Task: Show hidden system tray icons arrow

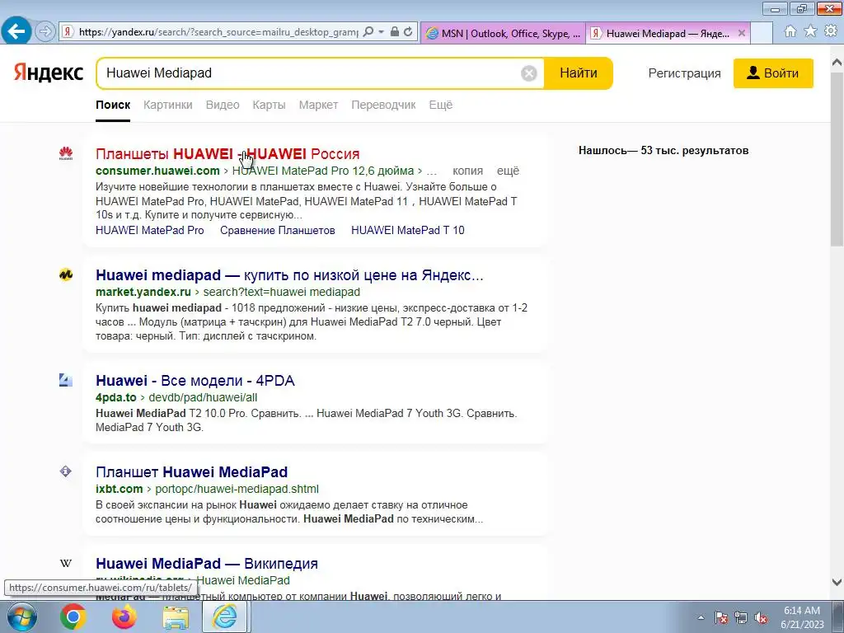Action: click(701, 618)
